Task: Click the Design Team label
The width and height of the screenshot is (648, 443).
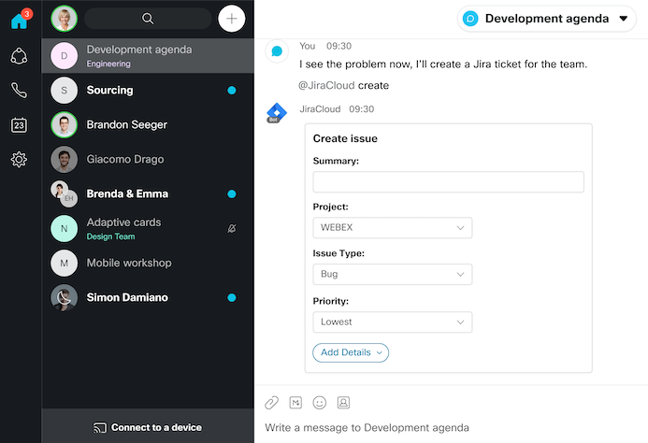Action: coord(110,236)
